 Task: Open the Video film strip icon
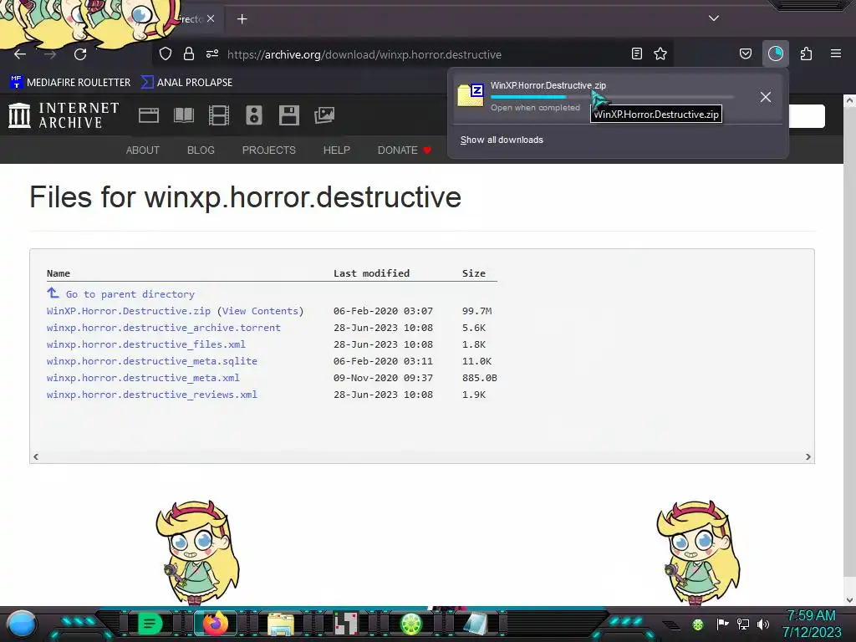pos(219,115)
